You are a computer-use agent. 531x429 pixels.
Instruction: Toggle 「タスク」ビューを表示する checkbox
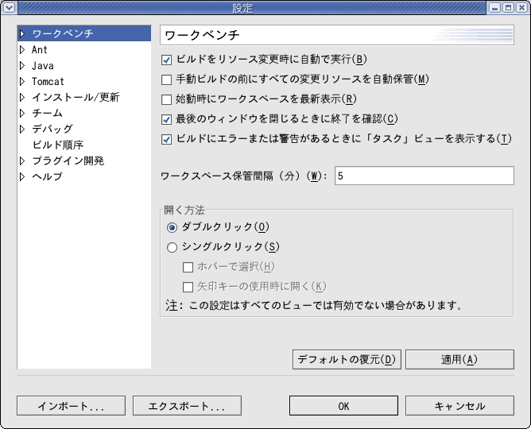coord(166,139)
